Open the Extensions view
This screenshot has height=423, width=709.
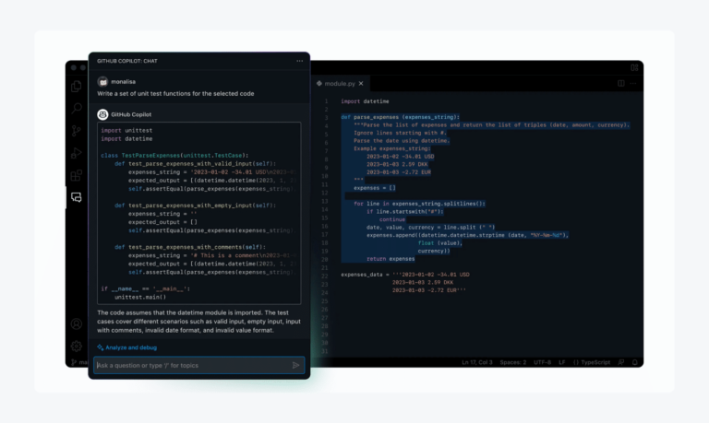[x=77, y=174]
